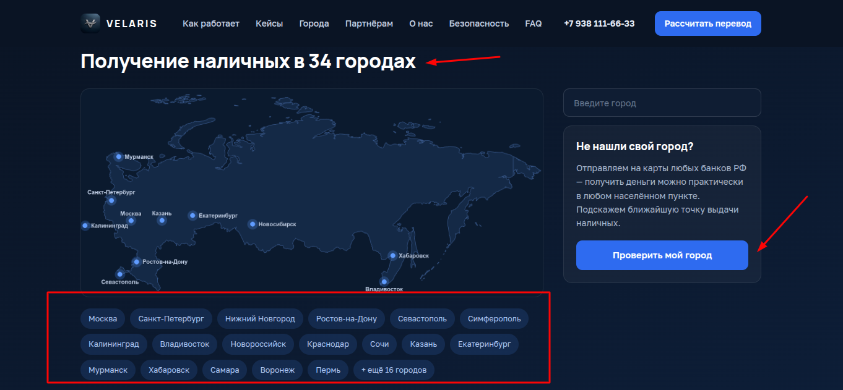843x390 pixels.
Task: Choose the Севастополь city chip
Action: (x=422, y=319)
